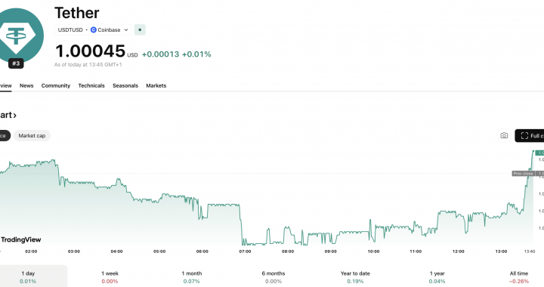Click the Prev close label on chart

[x=523, y=173]
